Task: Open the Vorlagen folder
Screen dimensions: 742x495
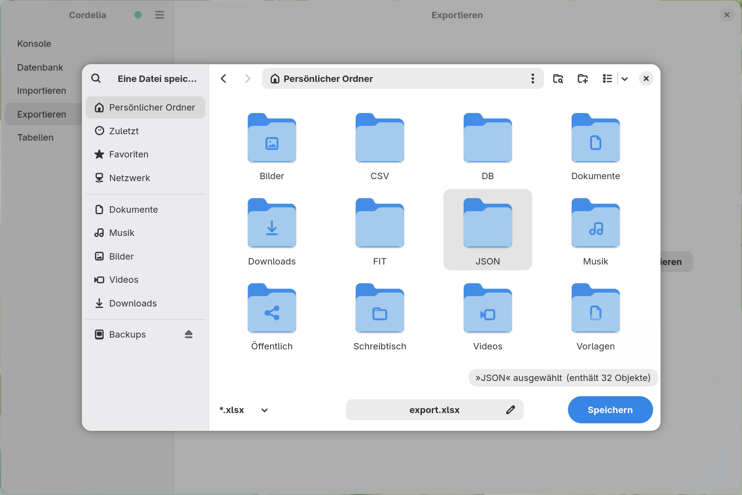Action: [x=595, y=317]
